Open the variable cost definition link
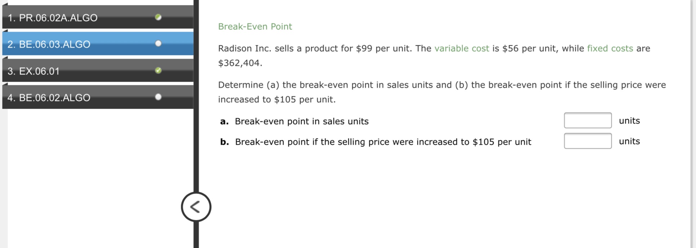The width and height of the screenshot is (696, 248). (462, 48)
